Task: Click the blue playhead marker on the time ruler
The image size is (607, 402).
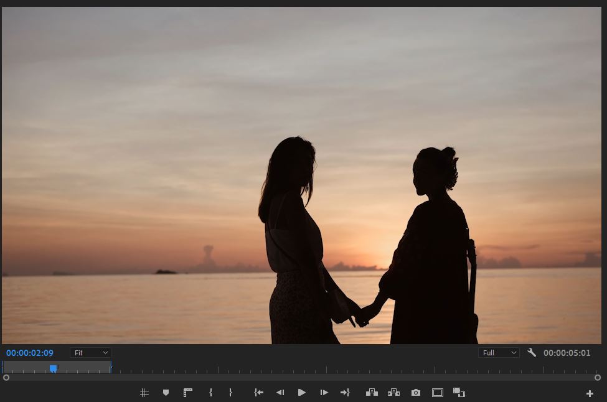Action: [54, 368]
